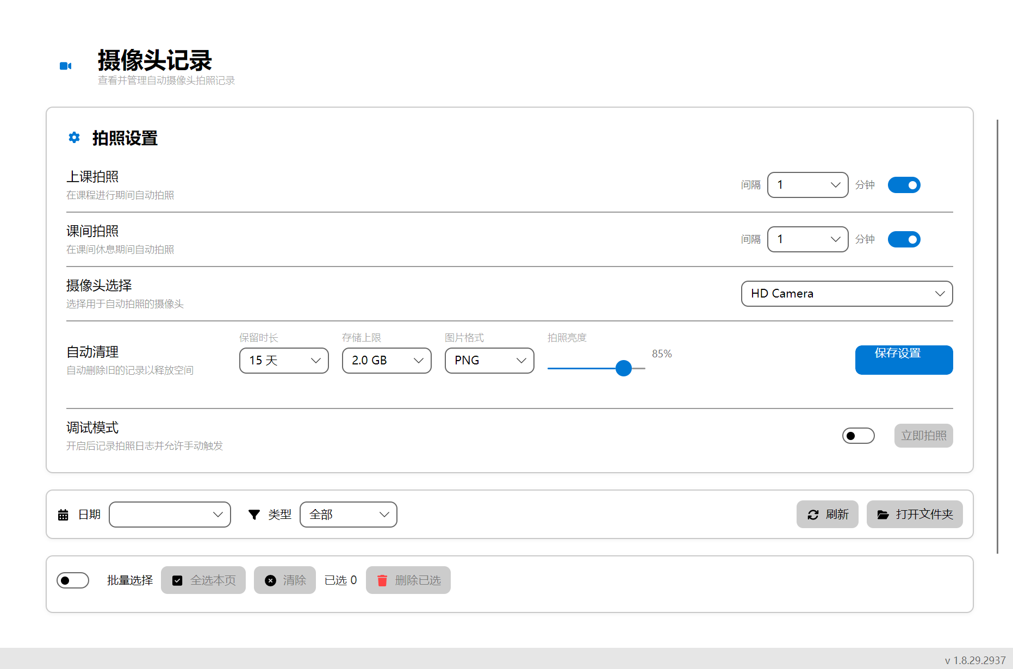Image resolution: width=1013 pixels, height=669 pixels.
Task: Enable the 调试模式 toggle switch
Action: (x=858, y=436)
